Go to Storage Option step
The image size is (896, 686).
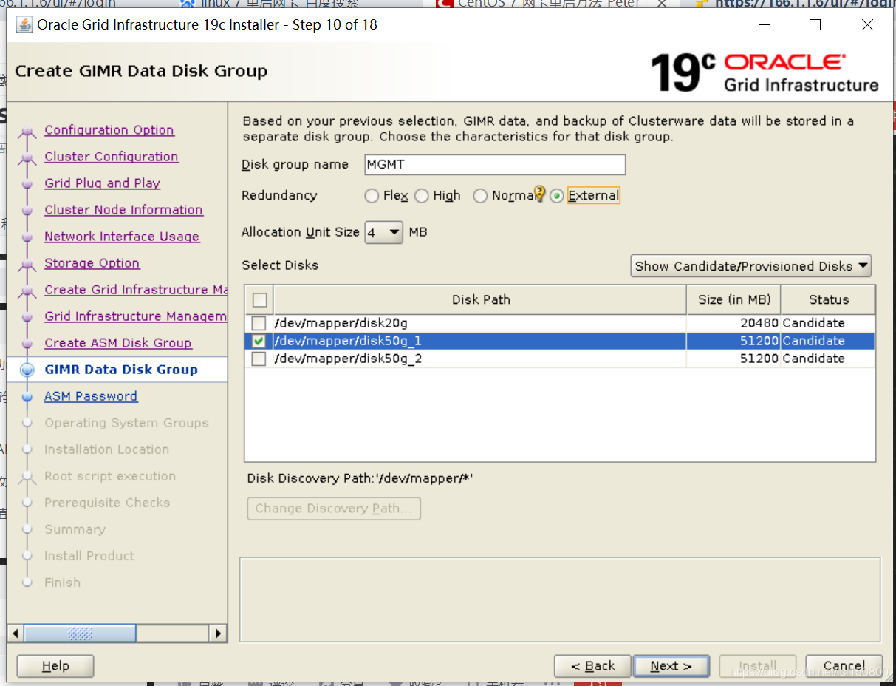(92, 263)
